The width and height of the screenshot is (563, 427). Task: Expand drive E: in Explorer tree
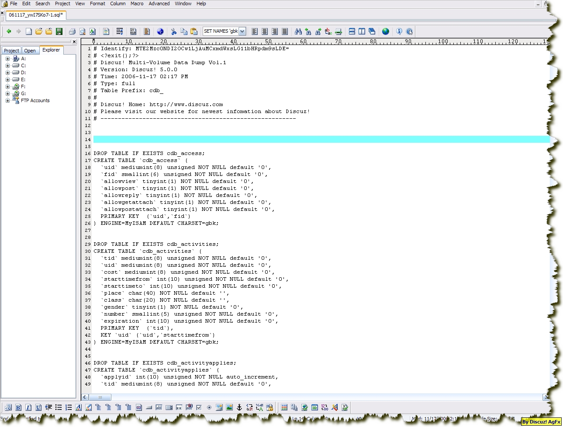point(7,79)
